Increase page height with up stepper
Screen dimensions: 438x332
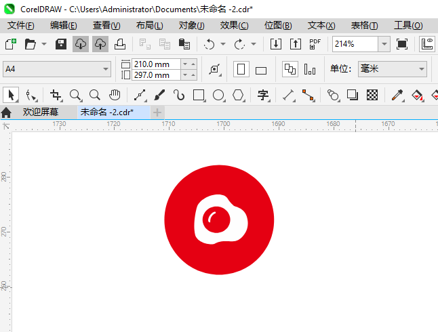(x=193, y=75)
